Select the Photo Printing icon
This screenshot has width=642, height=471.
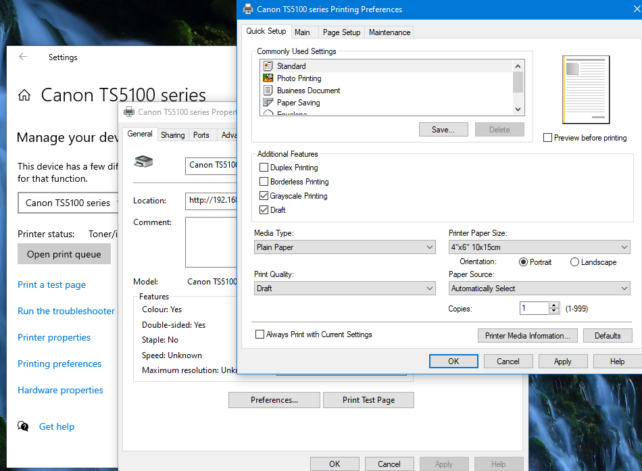[268, 78]
